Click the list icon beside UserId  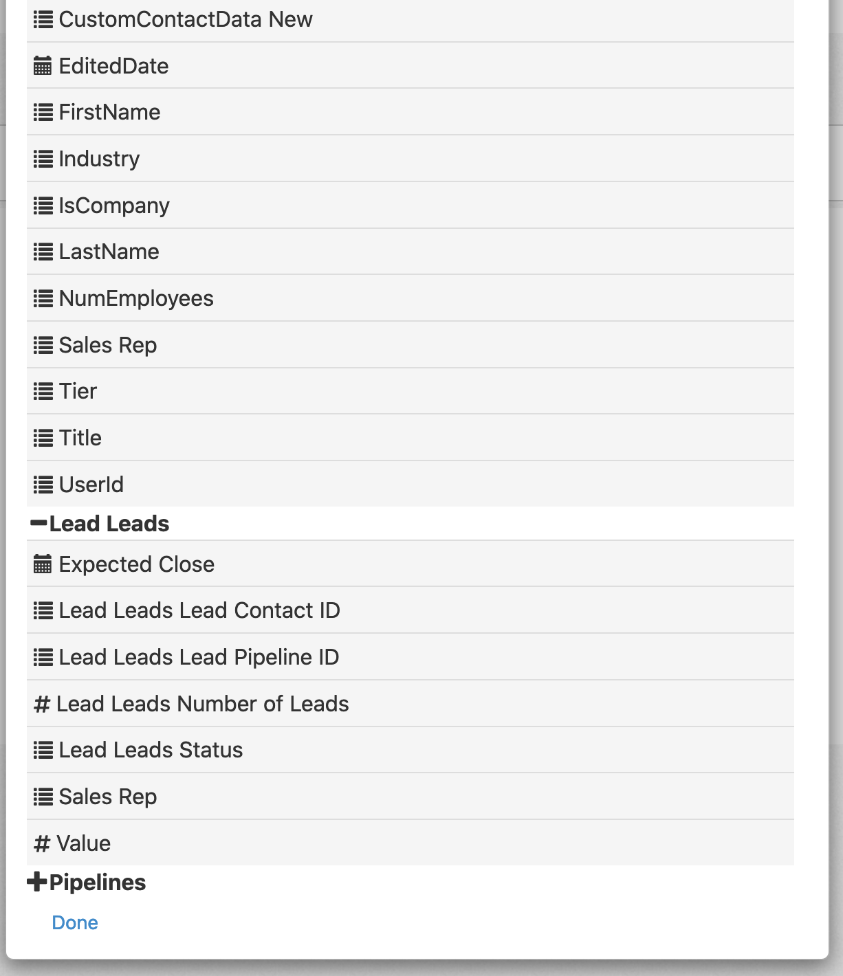click(x=43, y=485)
